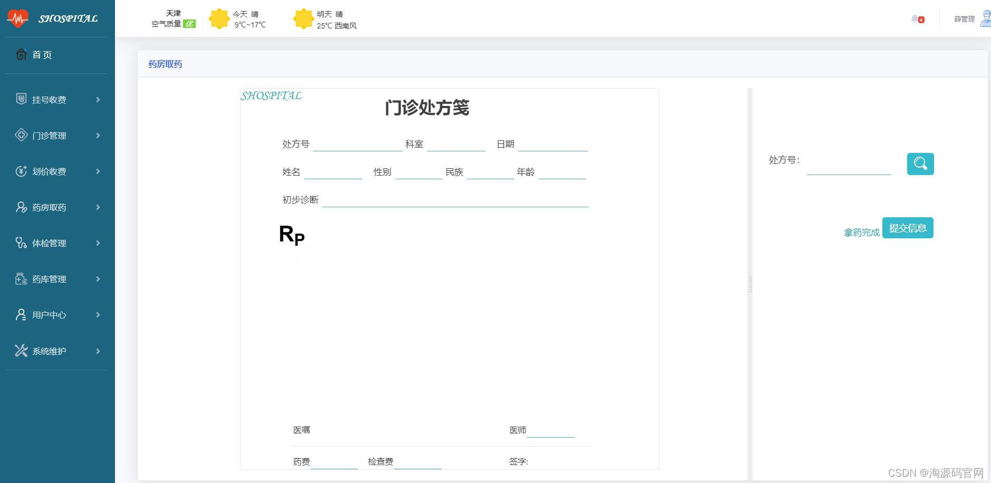Click the 科室 field on prescription
The width and height of the screenshot is (991, 483).
coord(456,144)
